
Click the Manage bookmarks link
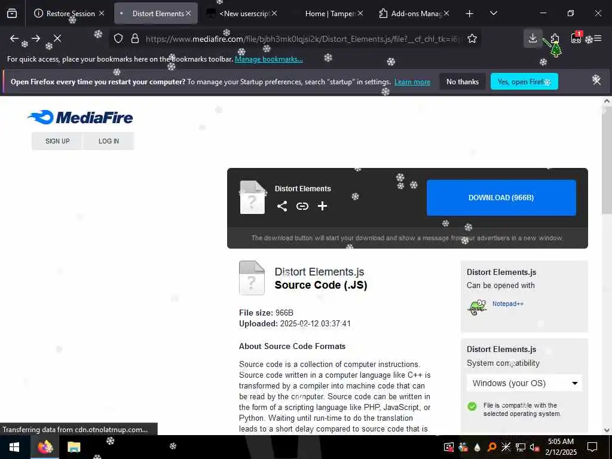click(x=268, y=59)
